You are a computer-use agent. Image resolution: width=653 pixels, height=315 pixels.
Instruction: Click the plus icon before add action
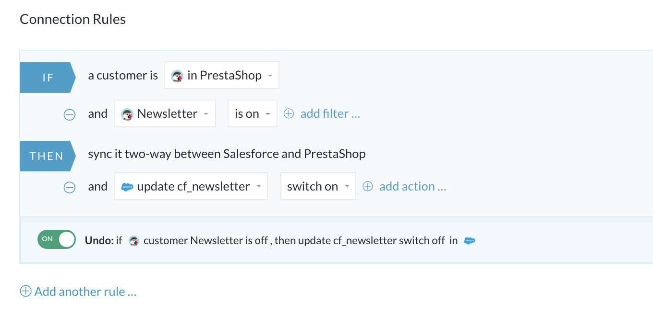pos(367,186)
